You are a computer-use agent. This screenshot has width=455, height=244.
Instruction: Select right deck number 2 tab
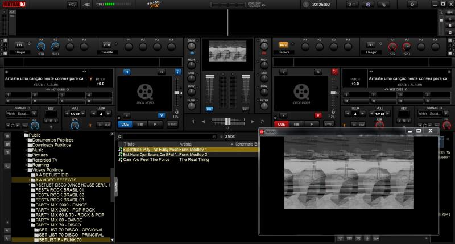283,72
